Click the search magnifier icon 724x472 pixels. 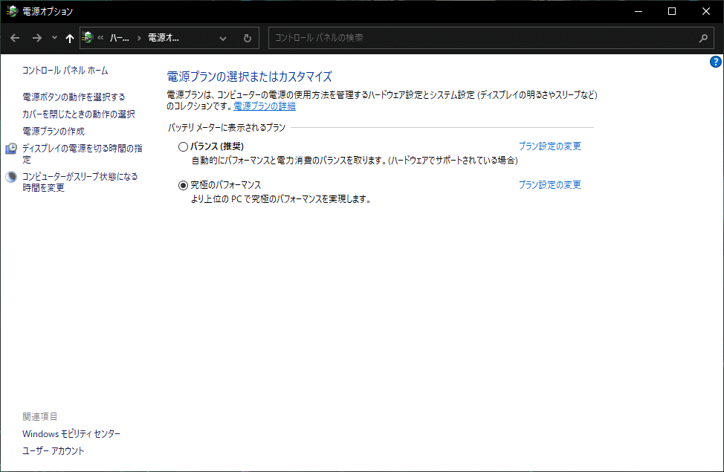(x=703, y=38)
